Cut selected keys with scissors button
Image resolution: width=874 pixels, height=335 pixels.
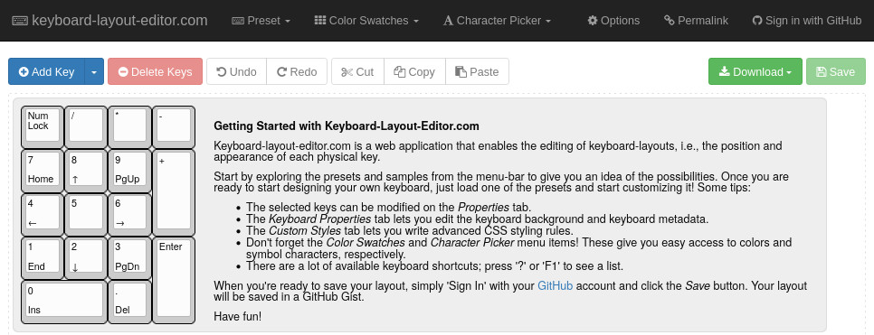357,72
